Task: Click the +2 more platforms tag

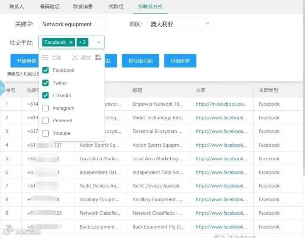Action: (x=82, y=42)
